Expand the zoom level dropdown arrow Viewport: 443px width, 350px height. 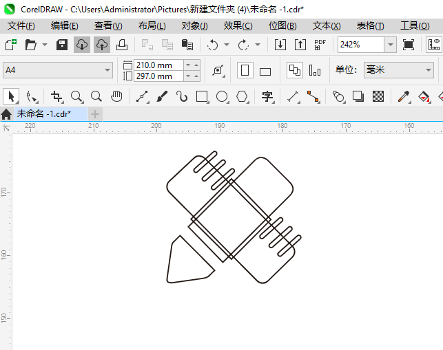[x=391, y=45]
